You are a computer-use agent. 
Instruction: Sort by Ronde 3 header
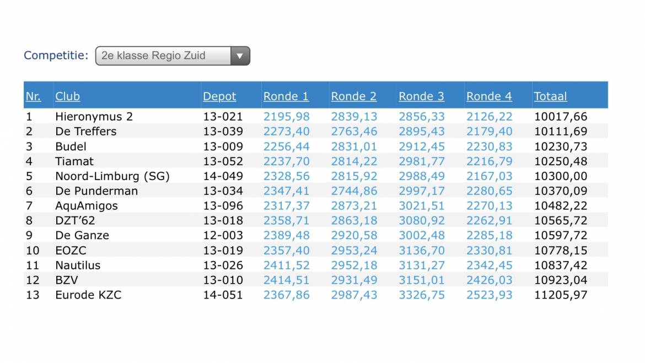pyautogui.click(x=421, y=96)
